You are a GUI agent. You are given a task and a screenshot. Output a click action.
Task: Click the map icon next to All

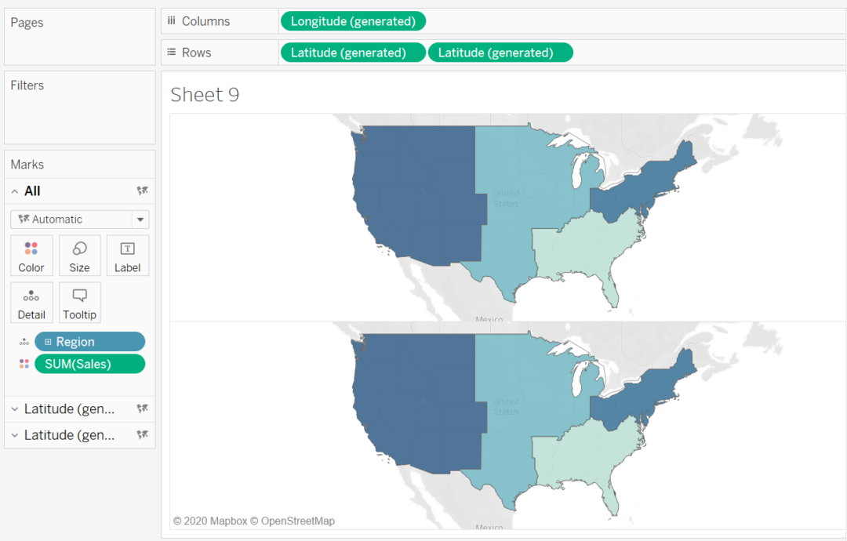[x=143, y=191]
